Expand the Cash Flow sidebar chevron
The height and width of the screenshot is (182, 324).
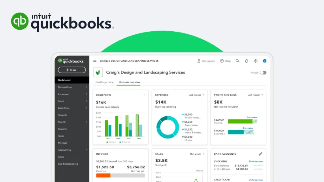coord(87,108)
